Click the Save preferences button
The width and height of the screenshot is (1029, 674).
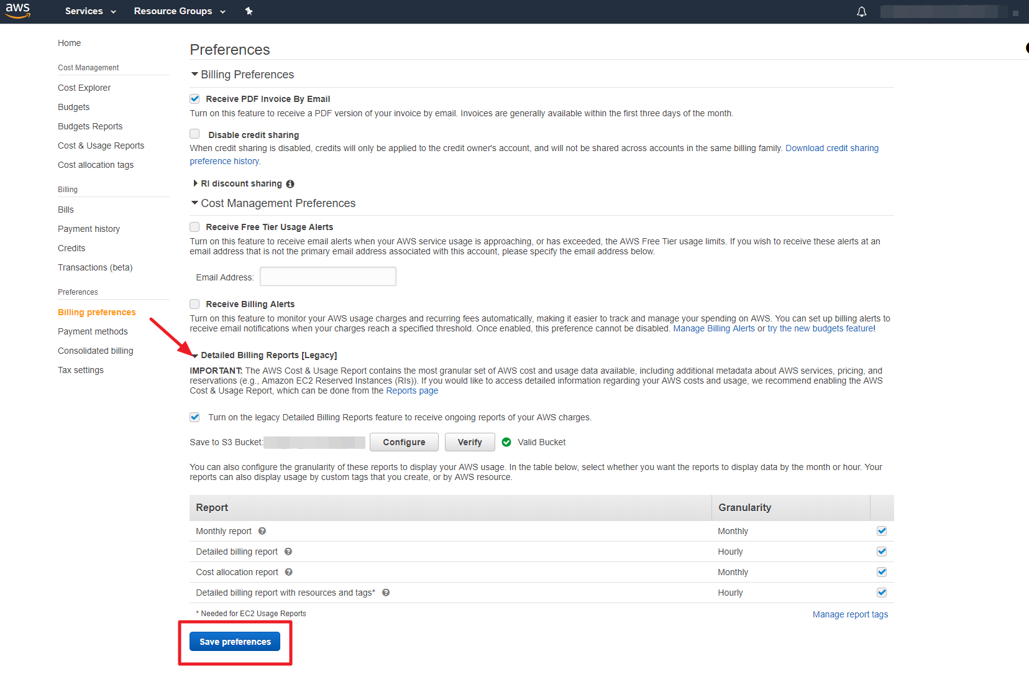235,642
